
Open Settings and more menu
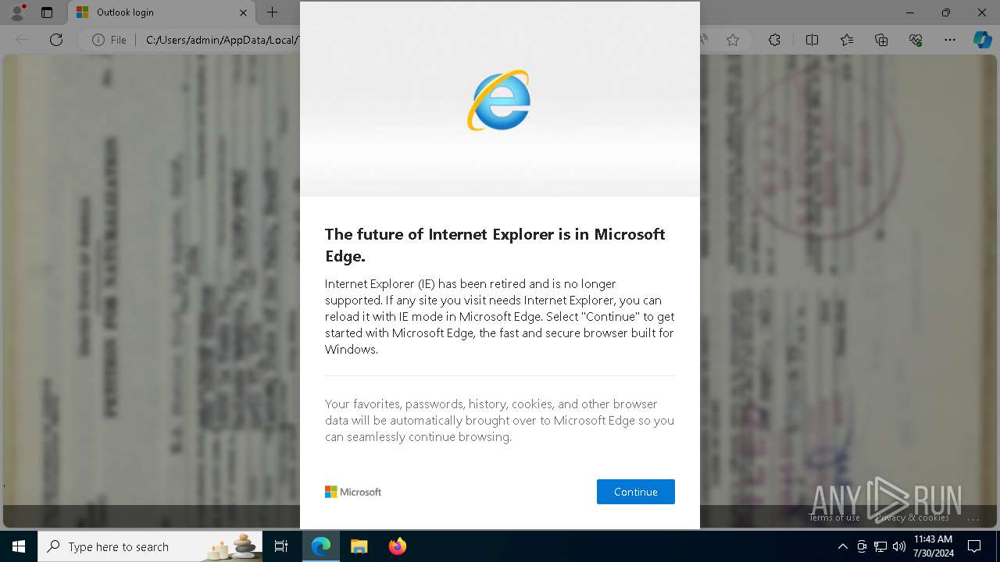tap(950, 40)
